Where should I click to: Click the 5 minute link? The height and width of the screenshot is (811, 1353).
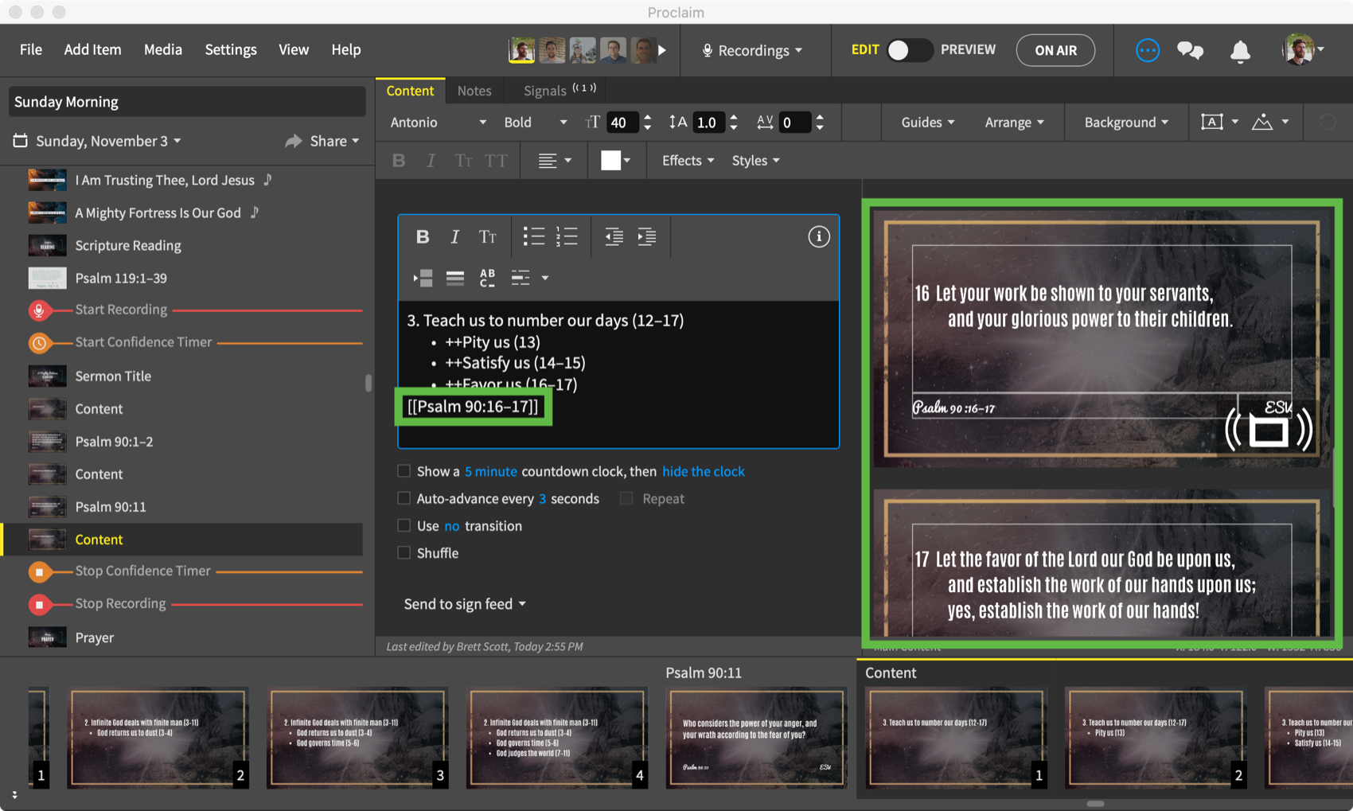[490, 471]
